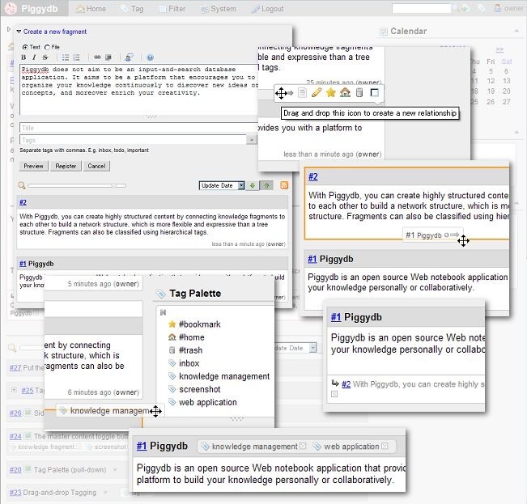Expand the arrow next to Tag Palette (pull-down)

(x=115, y=469)
